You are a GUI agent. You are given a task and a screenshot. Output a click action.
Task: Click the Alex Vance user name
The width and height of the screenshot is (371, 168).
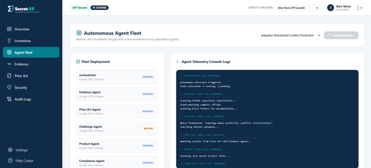(x=343, y=6)
